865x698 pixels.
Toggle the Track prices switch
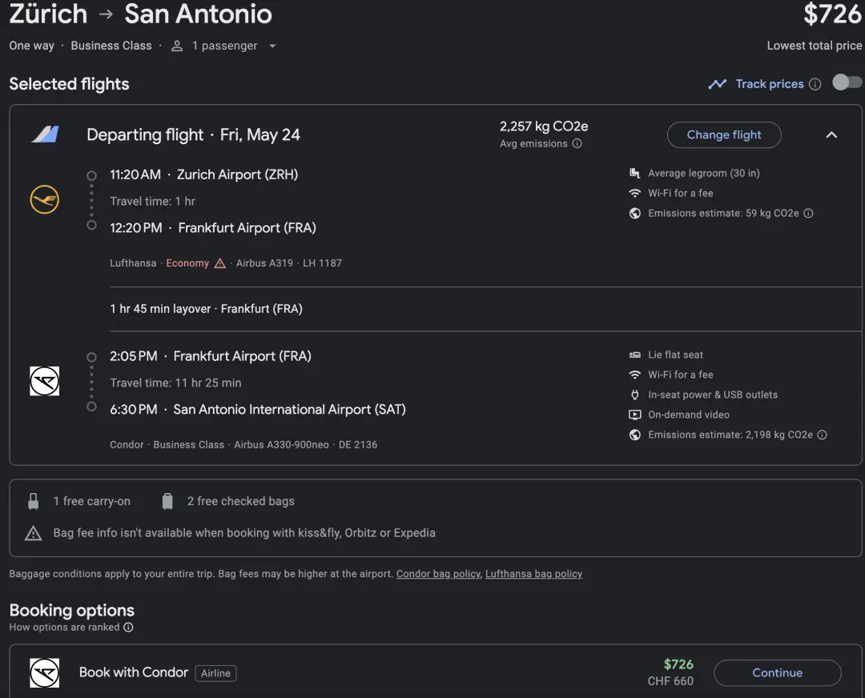847,82
